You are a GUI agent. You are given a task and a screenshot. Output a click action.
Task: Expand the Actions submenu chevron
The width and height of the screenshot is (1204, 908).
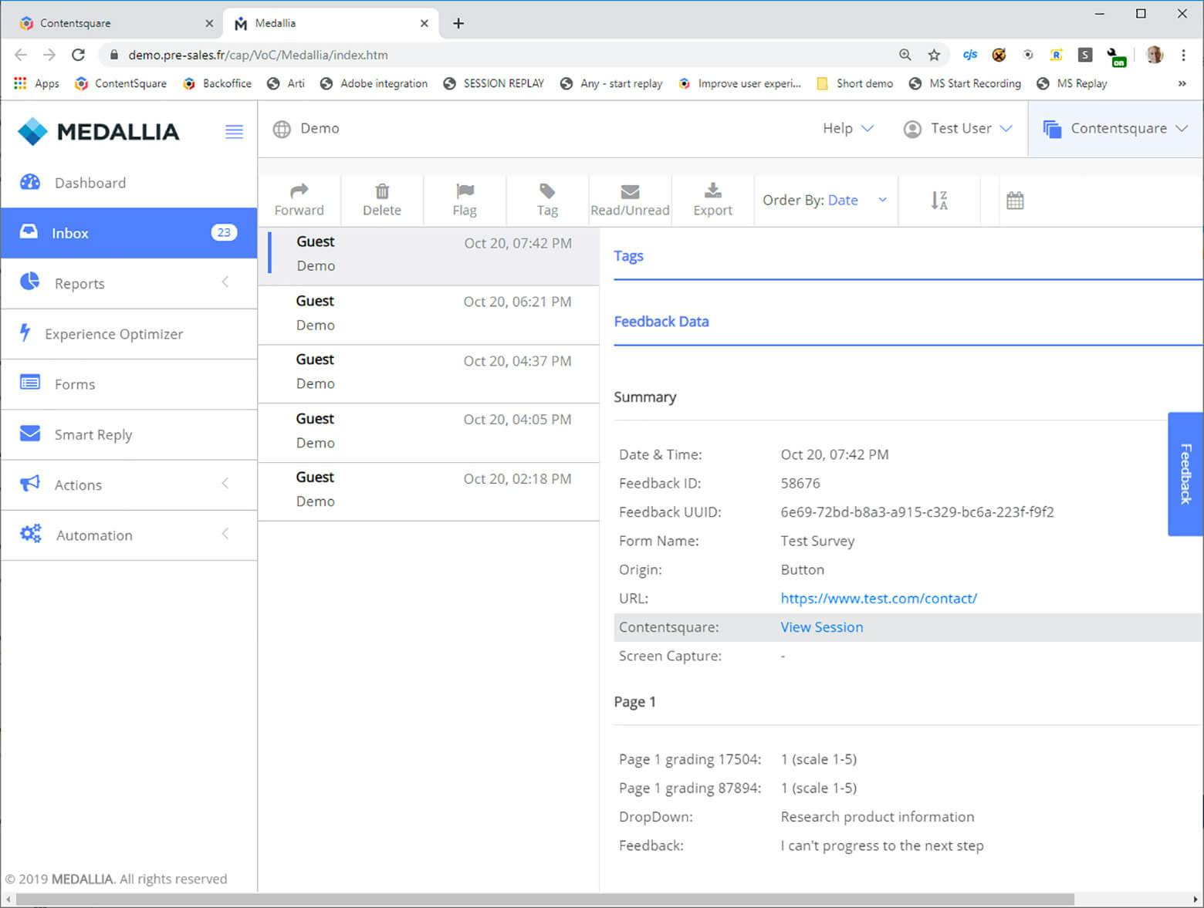(225, 484)
